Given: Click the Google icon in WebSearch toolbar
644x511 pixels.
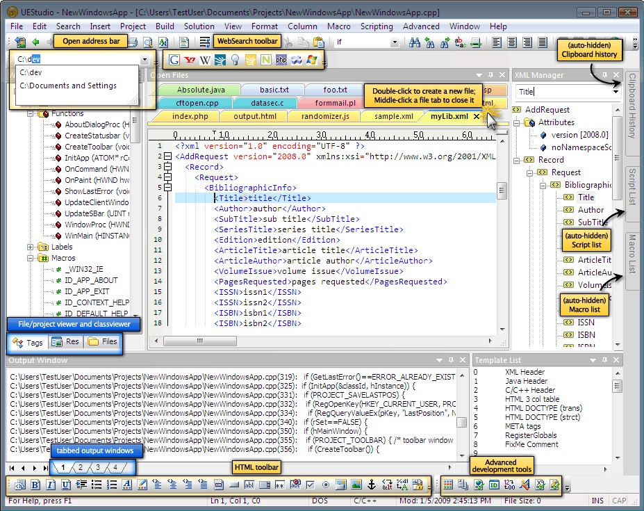Looking at the screenshot, I should pos(174,60).
